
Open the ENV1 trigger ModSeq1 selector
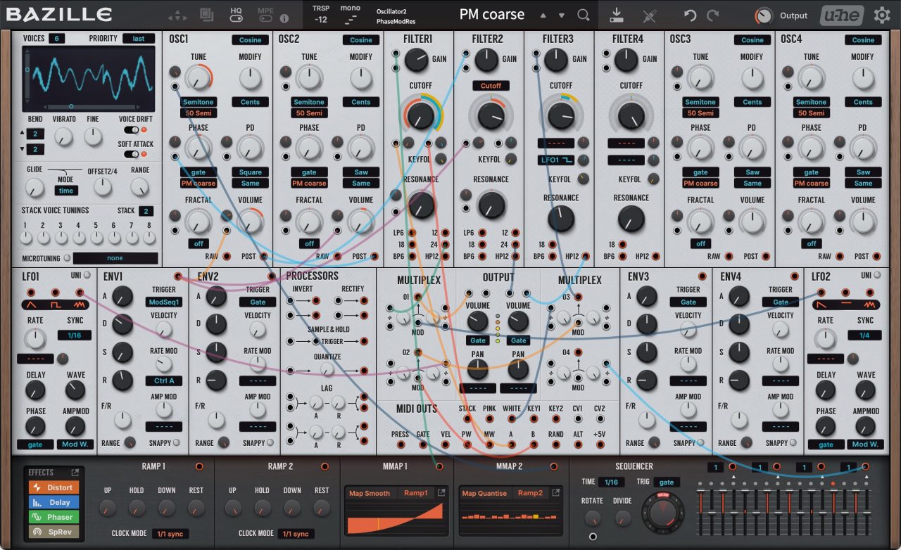[163, 302]
